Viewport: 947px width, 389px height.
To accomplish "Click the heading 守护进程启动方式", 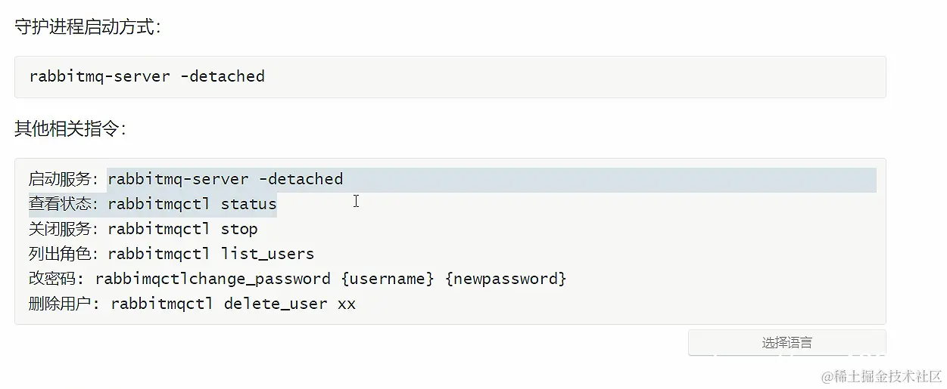I will [x=86, y=27].
